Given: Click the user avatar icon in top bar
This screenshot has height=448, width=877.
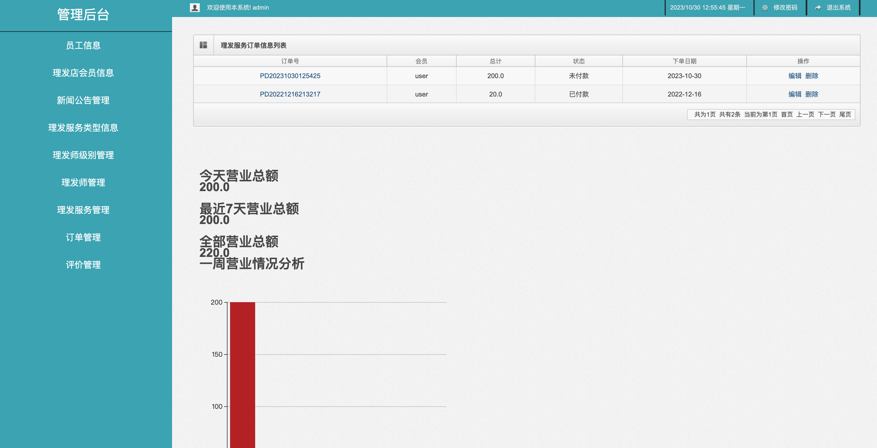Looking at the screenshot, I should point(194,7).
